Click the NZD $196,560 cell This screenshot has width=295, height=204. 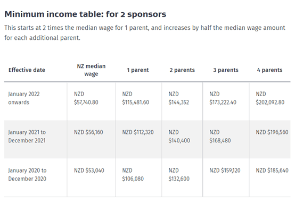pyautogui.click(x=272, y=132)
